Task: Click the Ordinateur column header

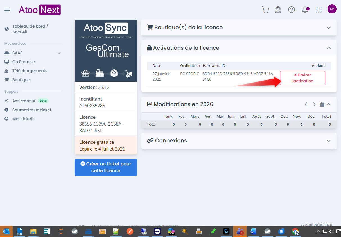Action: pyautogui.click(x=190, y=66)
